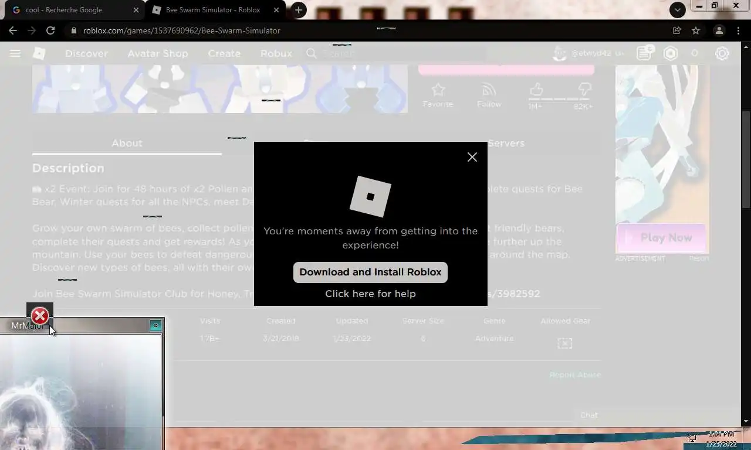Click the Roblox logo in the navbar
751x450 pixels.
pyautogui.click(x=39, y=53)
